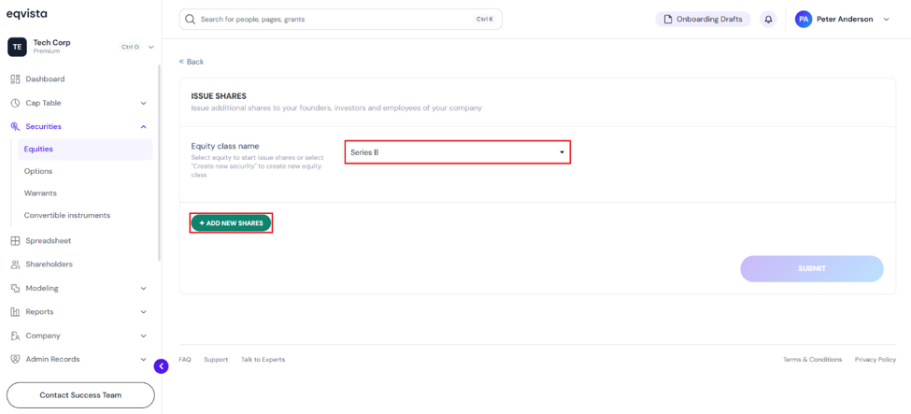
Task: Click the Onboarding Drafts document icon
Action: point(668,20)
